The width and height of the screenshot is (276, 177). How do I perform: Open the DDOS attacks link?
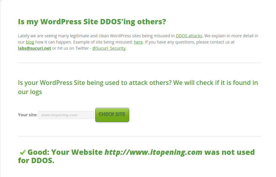(x=189, y=36)
